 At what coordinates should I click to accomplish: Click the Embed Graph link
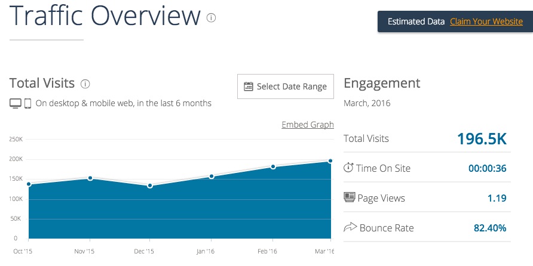(308, 125)
